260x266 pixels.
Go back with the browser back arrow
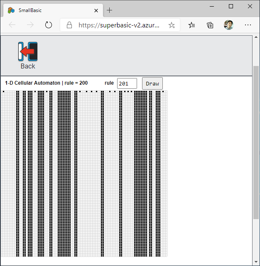[12, 25]
